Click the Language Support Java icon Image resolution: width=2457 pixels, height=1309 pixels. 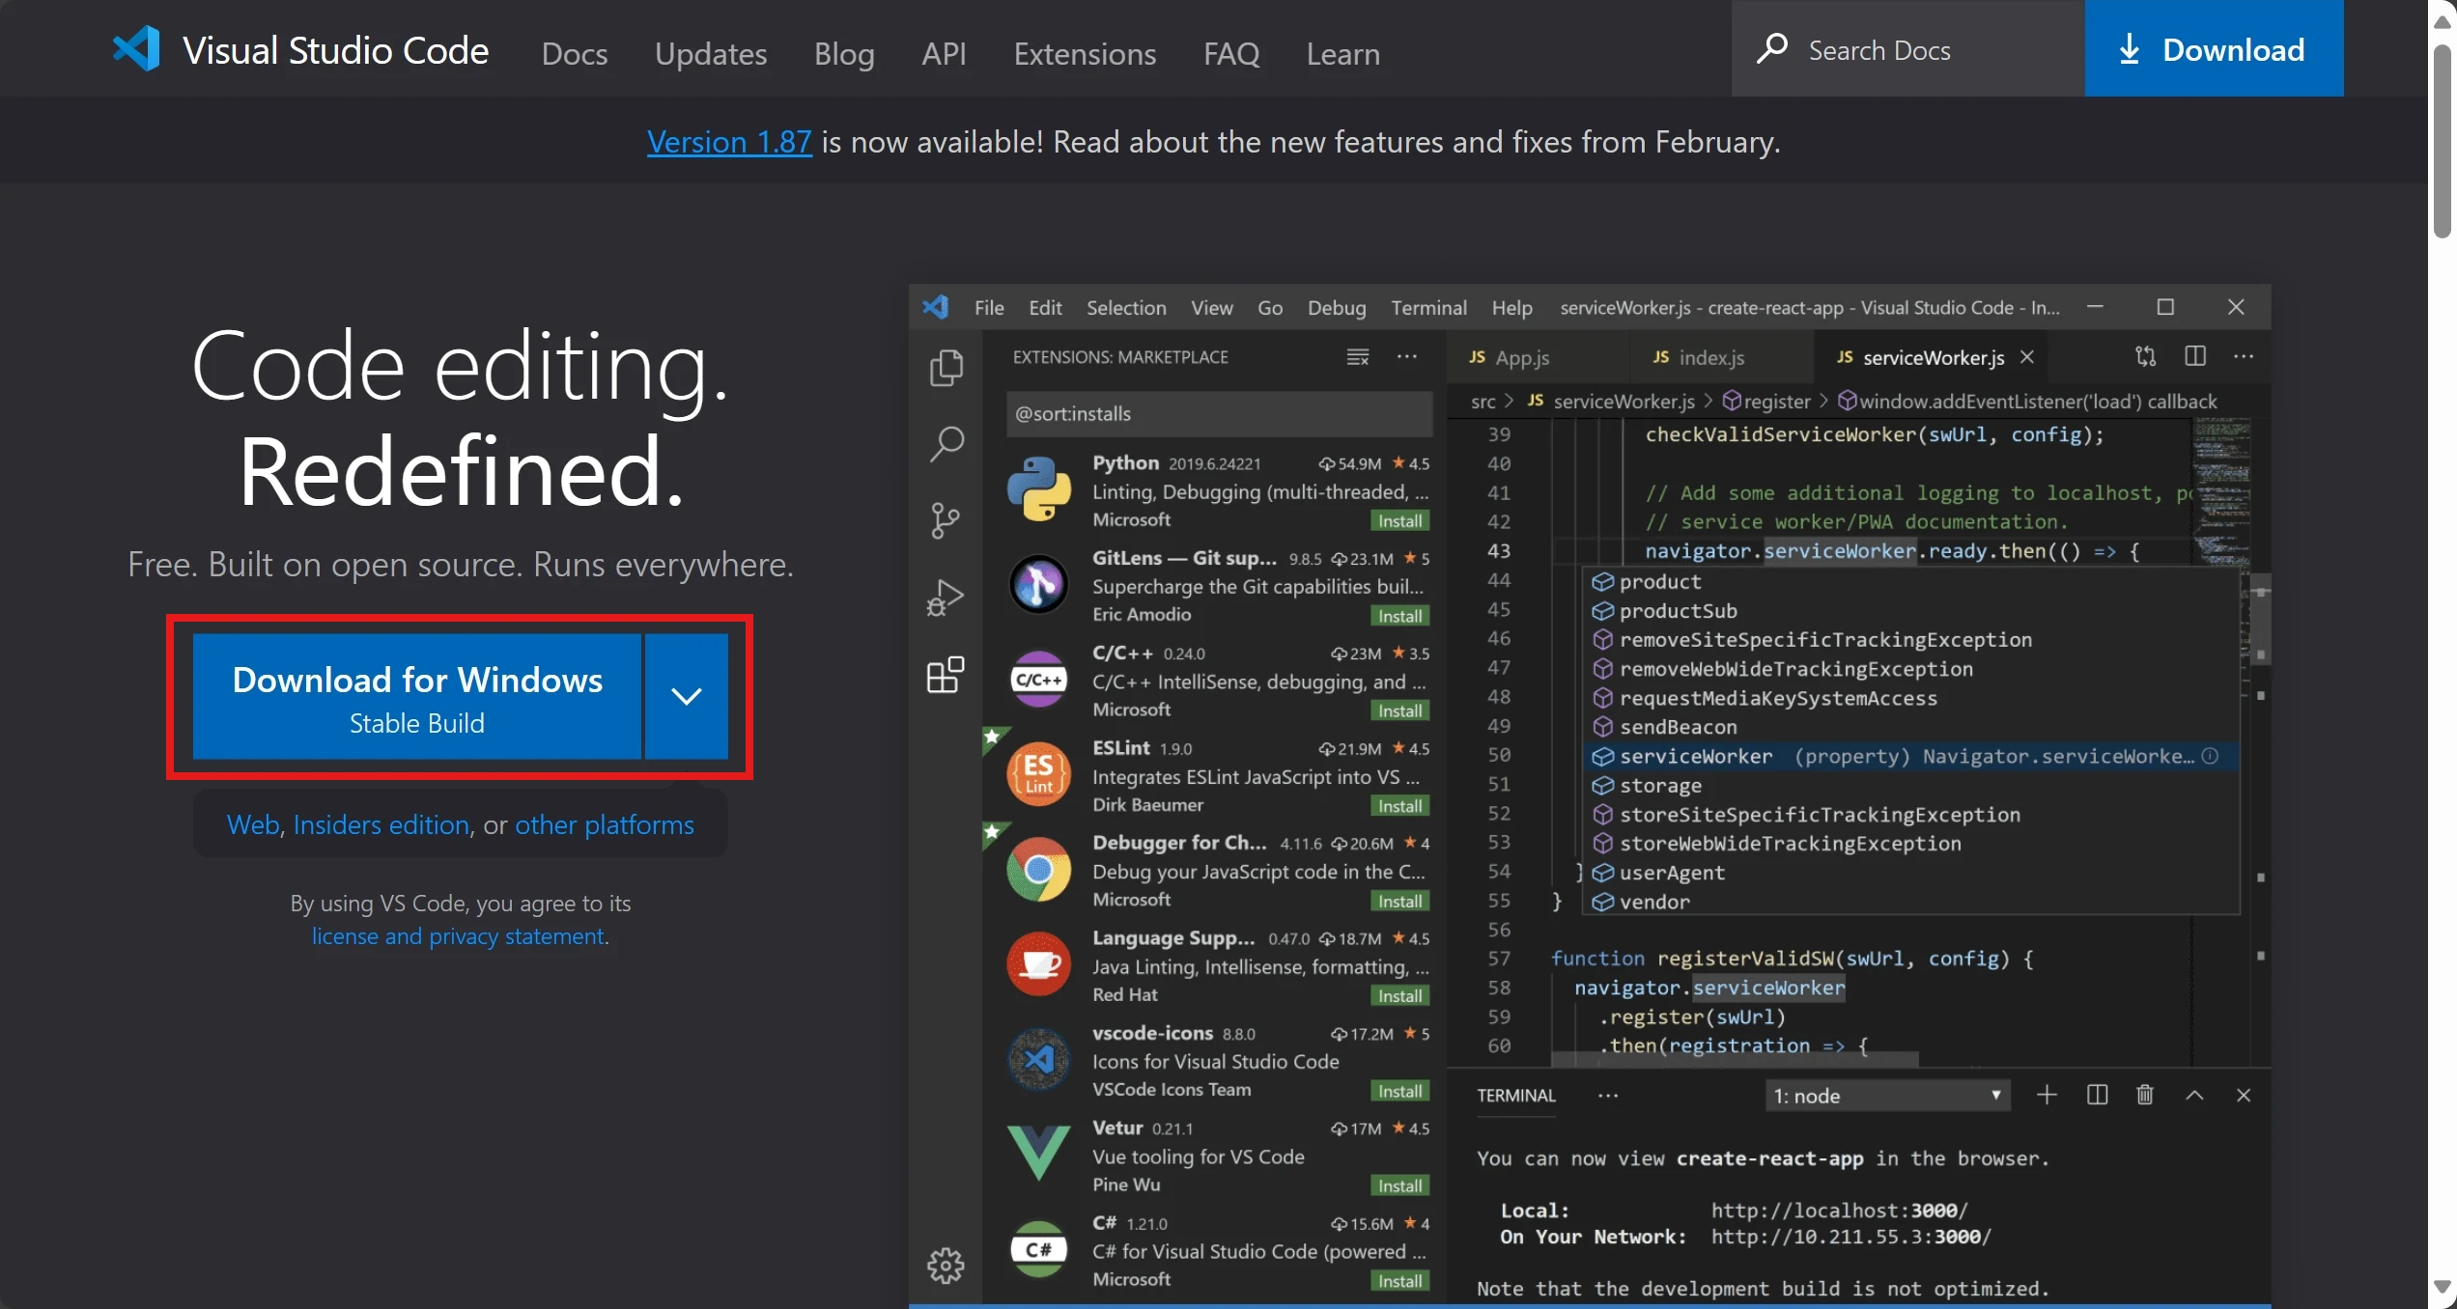(x=1038, y=964)
